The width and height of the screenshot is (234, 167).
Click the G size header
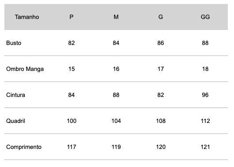pos(161,17)
